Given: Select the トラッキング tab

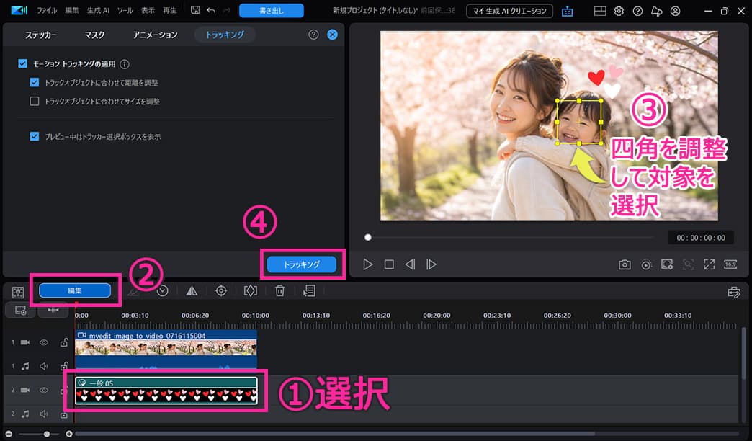Looking at the screenshot, I should point(225,35).
